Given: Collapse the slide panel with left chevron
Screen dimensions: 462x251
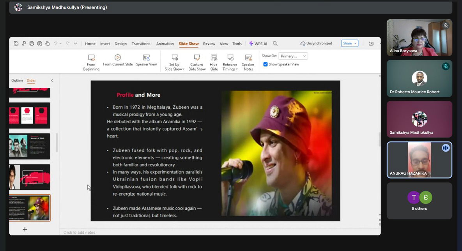Looking at the screenshot, I should pyautogui.click(x=52, y=81).
